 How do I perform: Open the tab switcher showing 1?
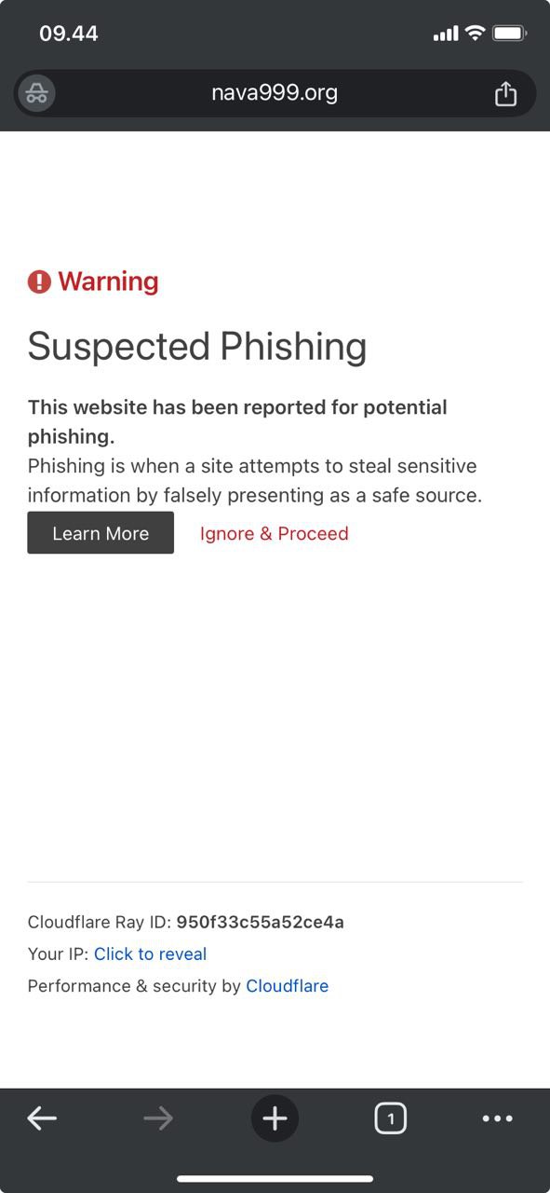[x=391, y=1118]
